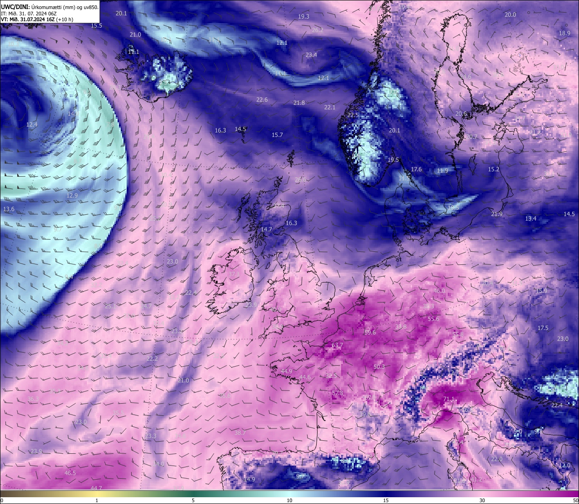Click the 5 tick on the color scale
The image size is (579, 504).
coord(193,500)
